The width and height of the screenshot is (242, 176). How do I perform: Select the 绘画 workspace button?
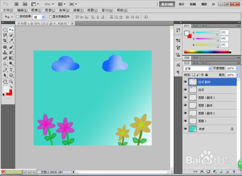tap(193, 4)
